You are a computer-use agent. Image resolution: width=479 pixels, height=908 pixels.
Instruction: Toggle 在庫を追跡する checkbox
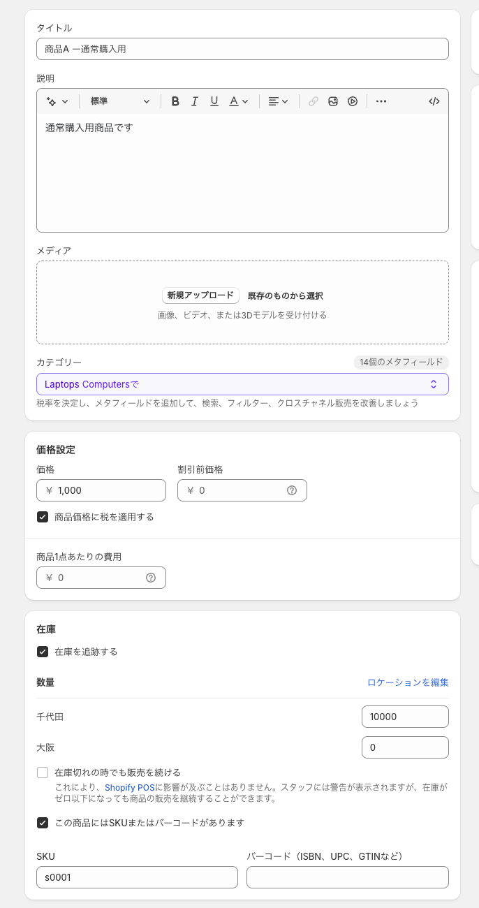[43, 652]
